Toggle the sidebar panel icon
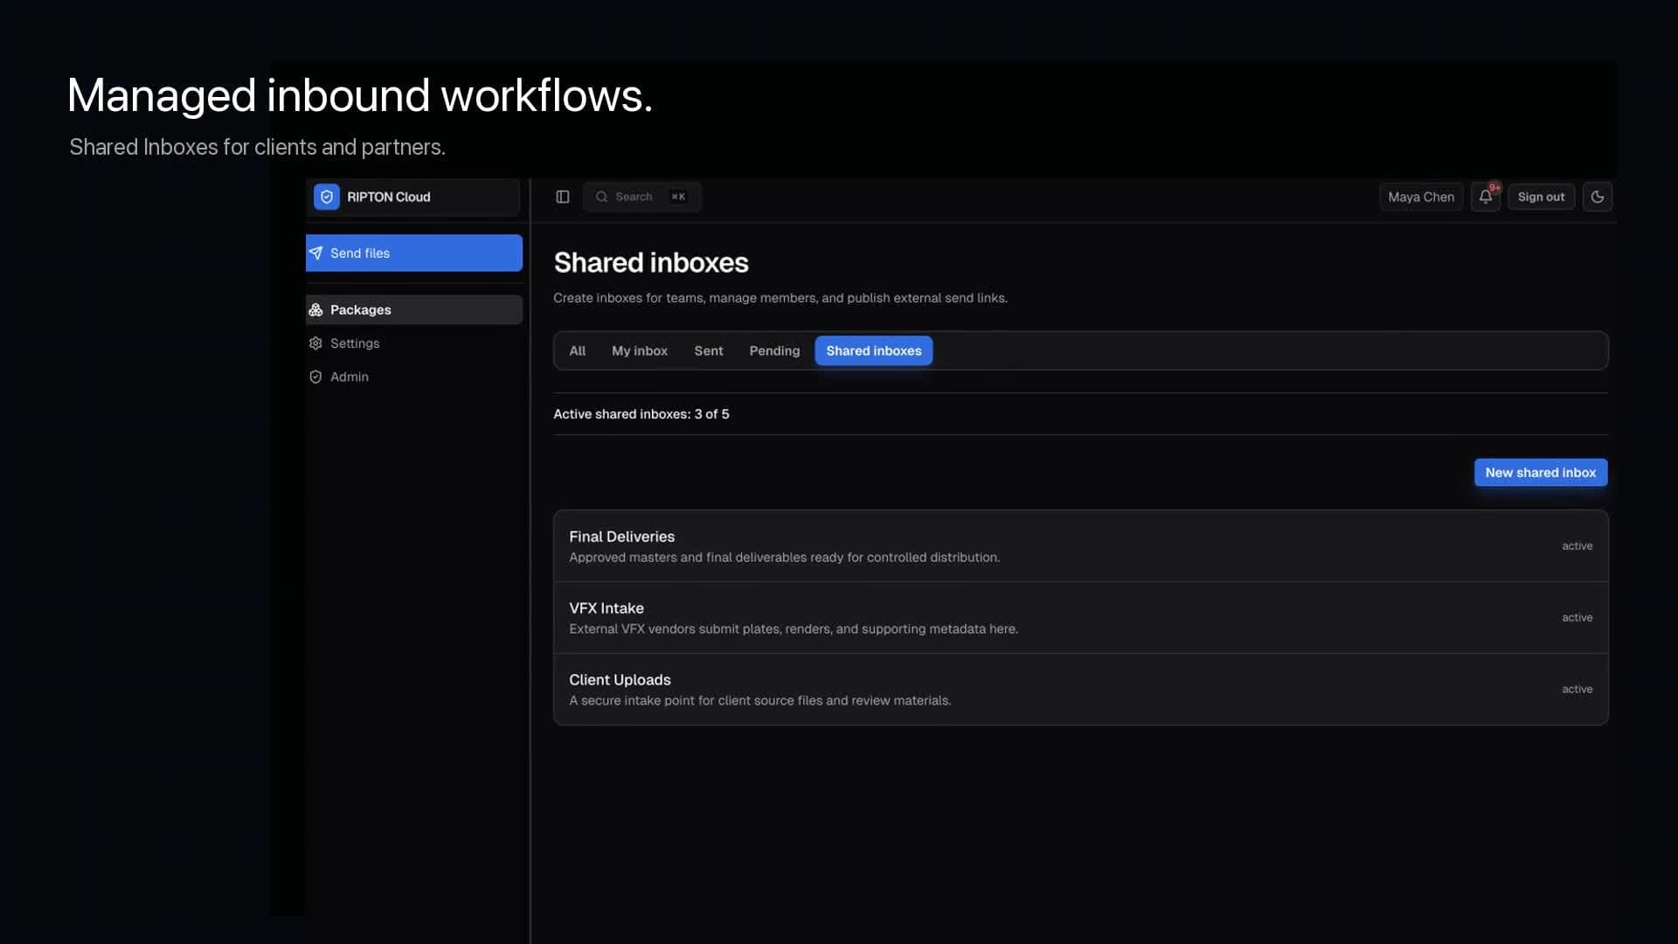Image resolution: width=1678 pixels, height=944 pixels. tap(563, 197)
